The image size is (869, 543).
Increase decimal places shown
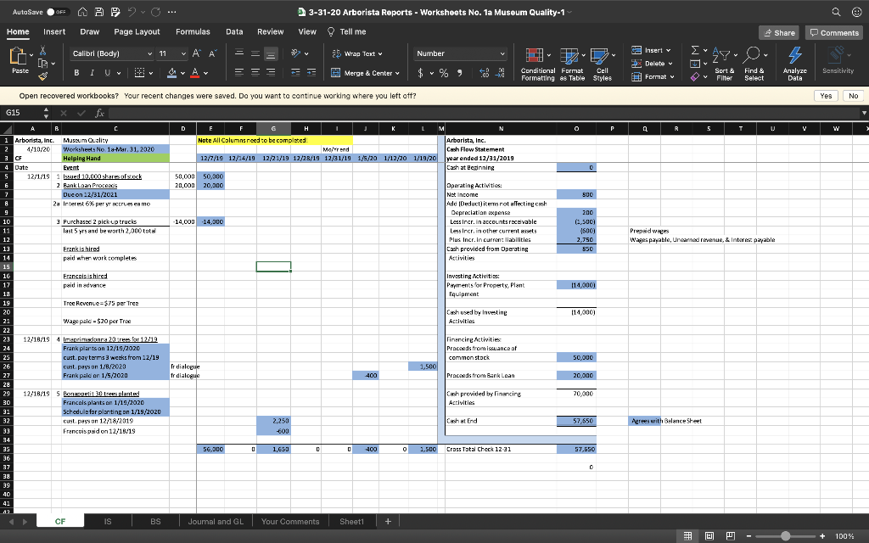(485, 75)
